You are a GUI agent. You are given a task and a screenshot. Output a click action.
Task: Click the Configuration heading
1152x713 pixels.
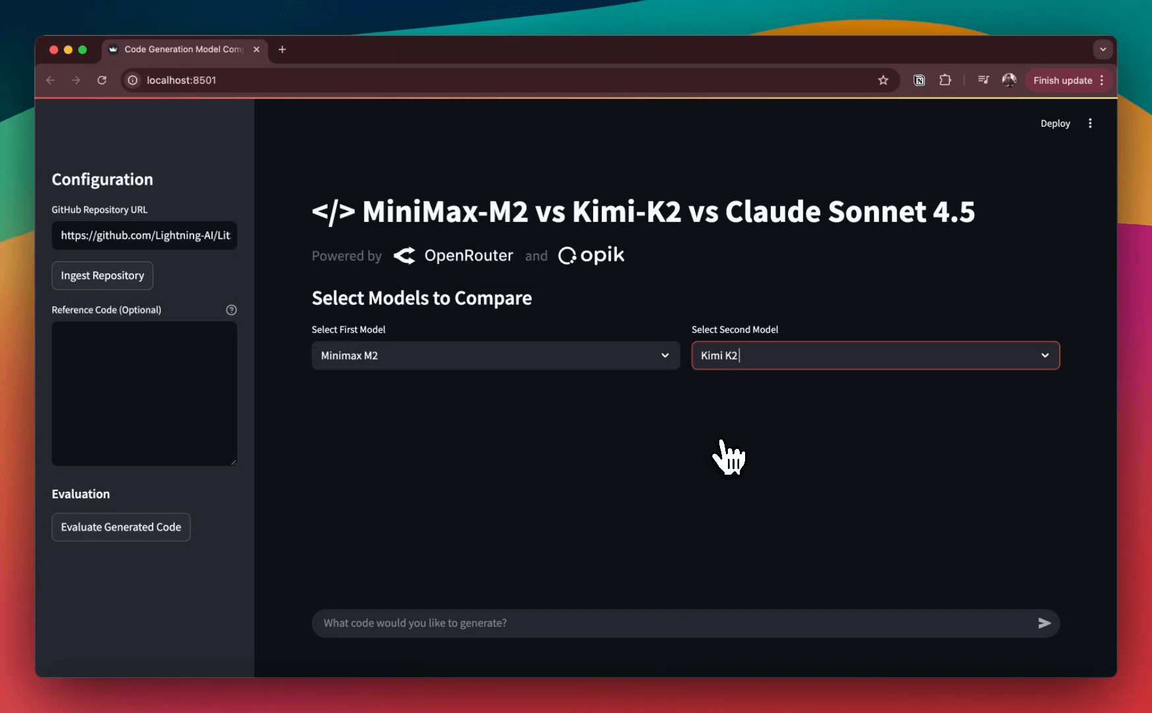[102, 180]
